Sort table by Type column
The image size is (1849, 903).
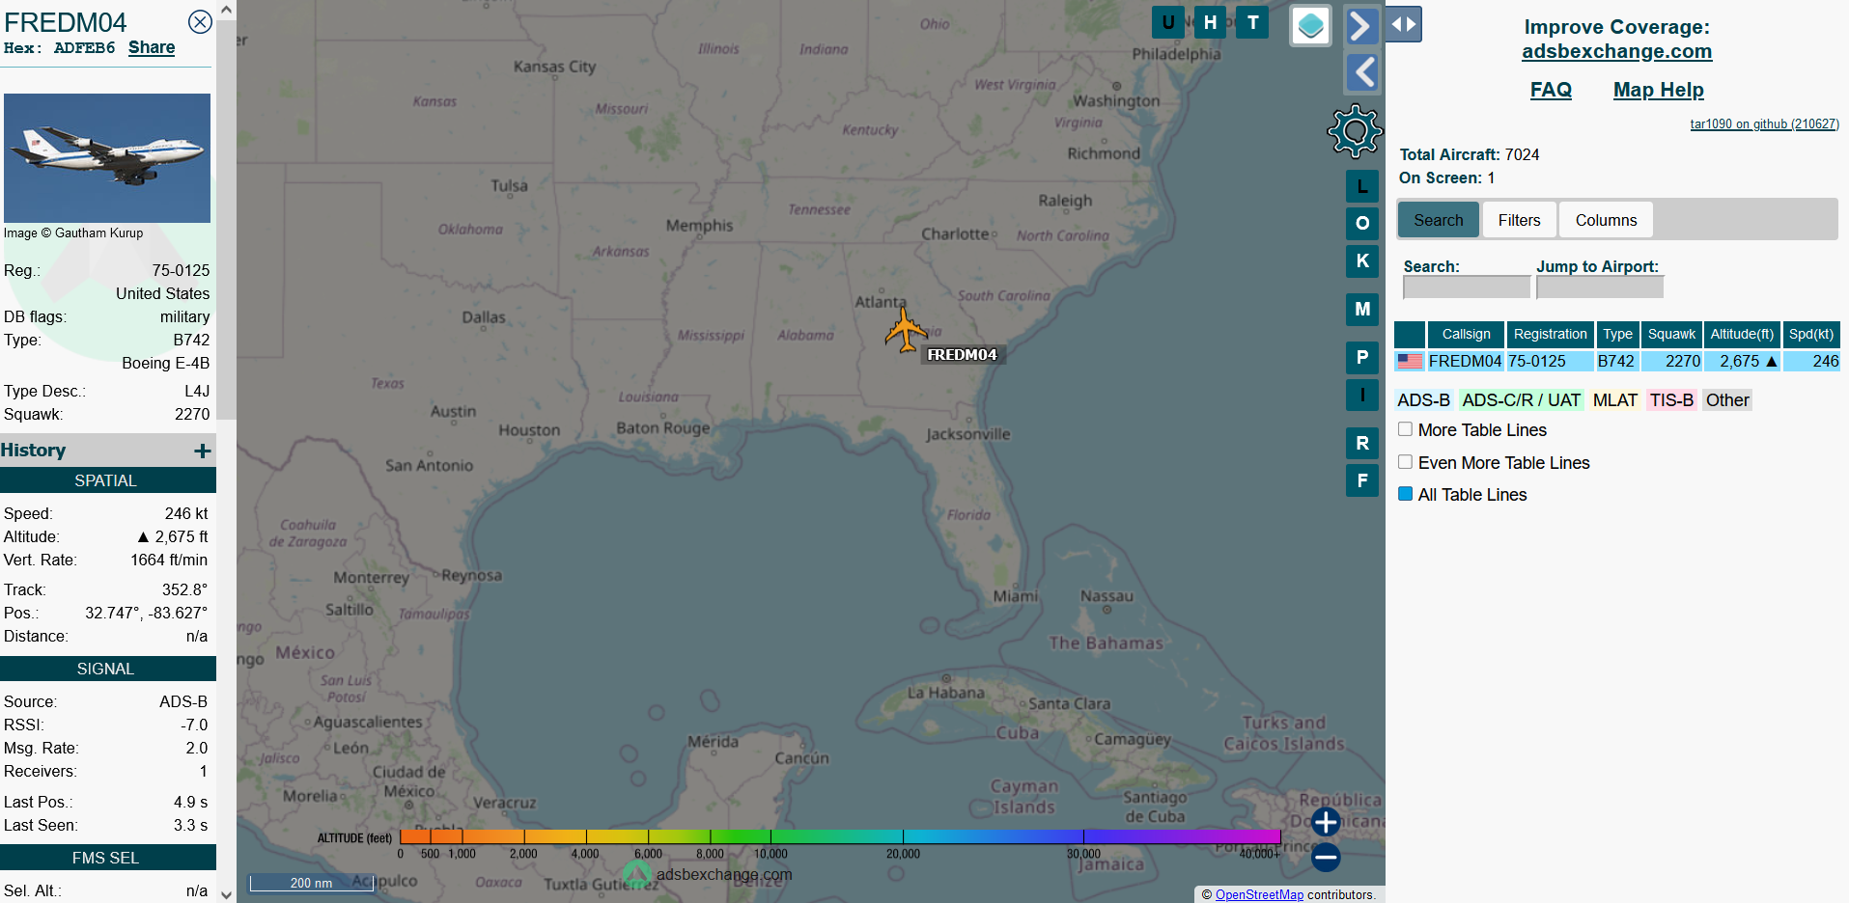click(x=1617, y=334)
